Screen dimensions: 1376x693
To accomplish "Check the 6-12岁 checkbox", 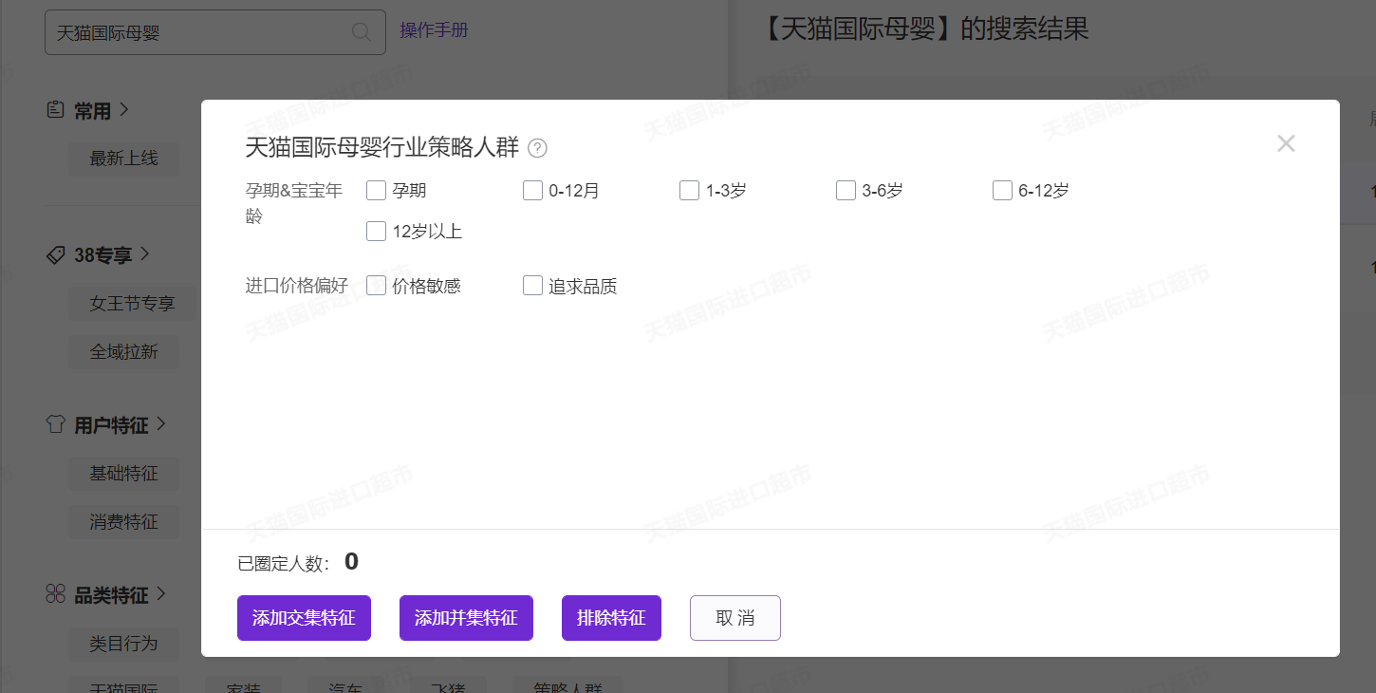I will click(1002, 191).
